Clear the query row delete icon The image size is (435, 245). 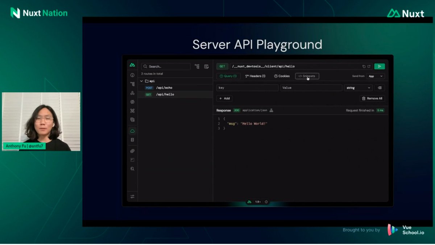tap(380, 88)
